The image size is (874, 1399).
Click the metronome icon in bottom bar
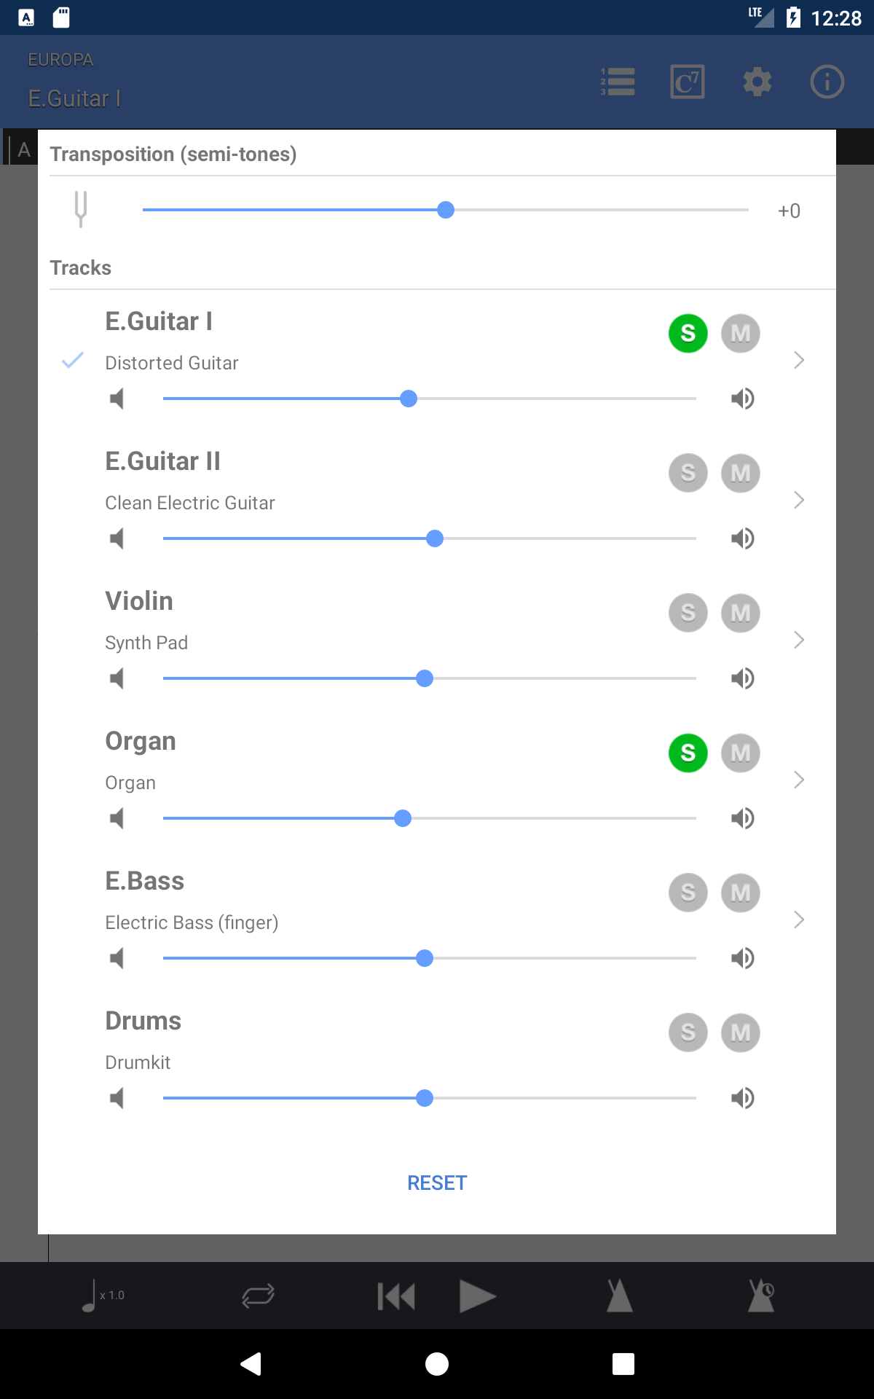point(620,1296)
